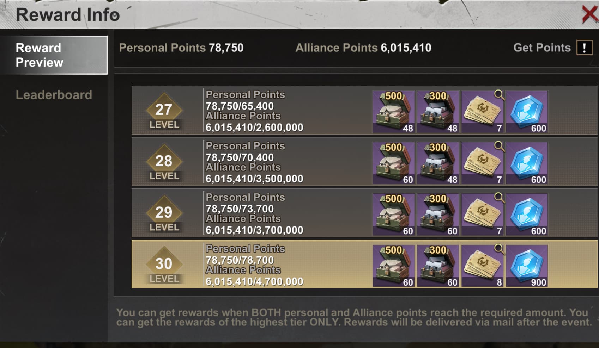The width and height of the screenshot is (599, 348).
Task: Click the Level 29 iron chest reward row entry
Action: coord(438,215)
